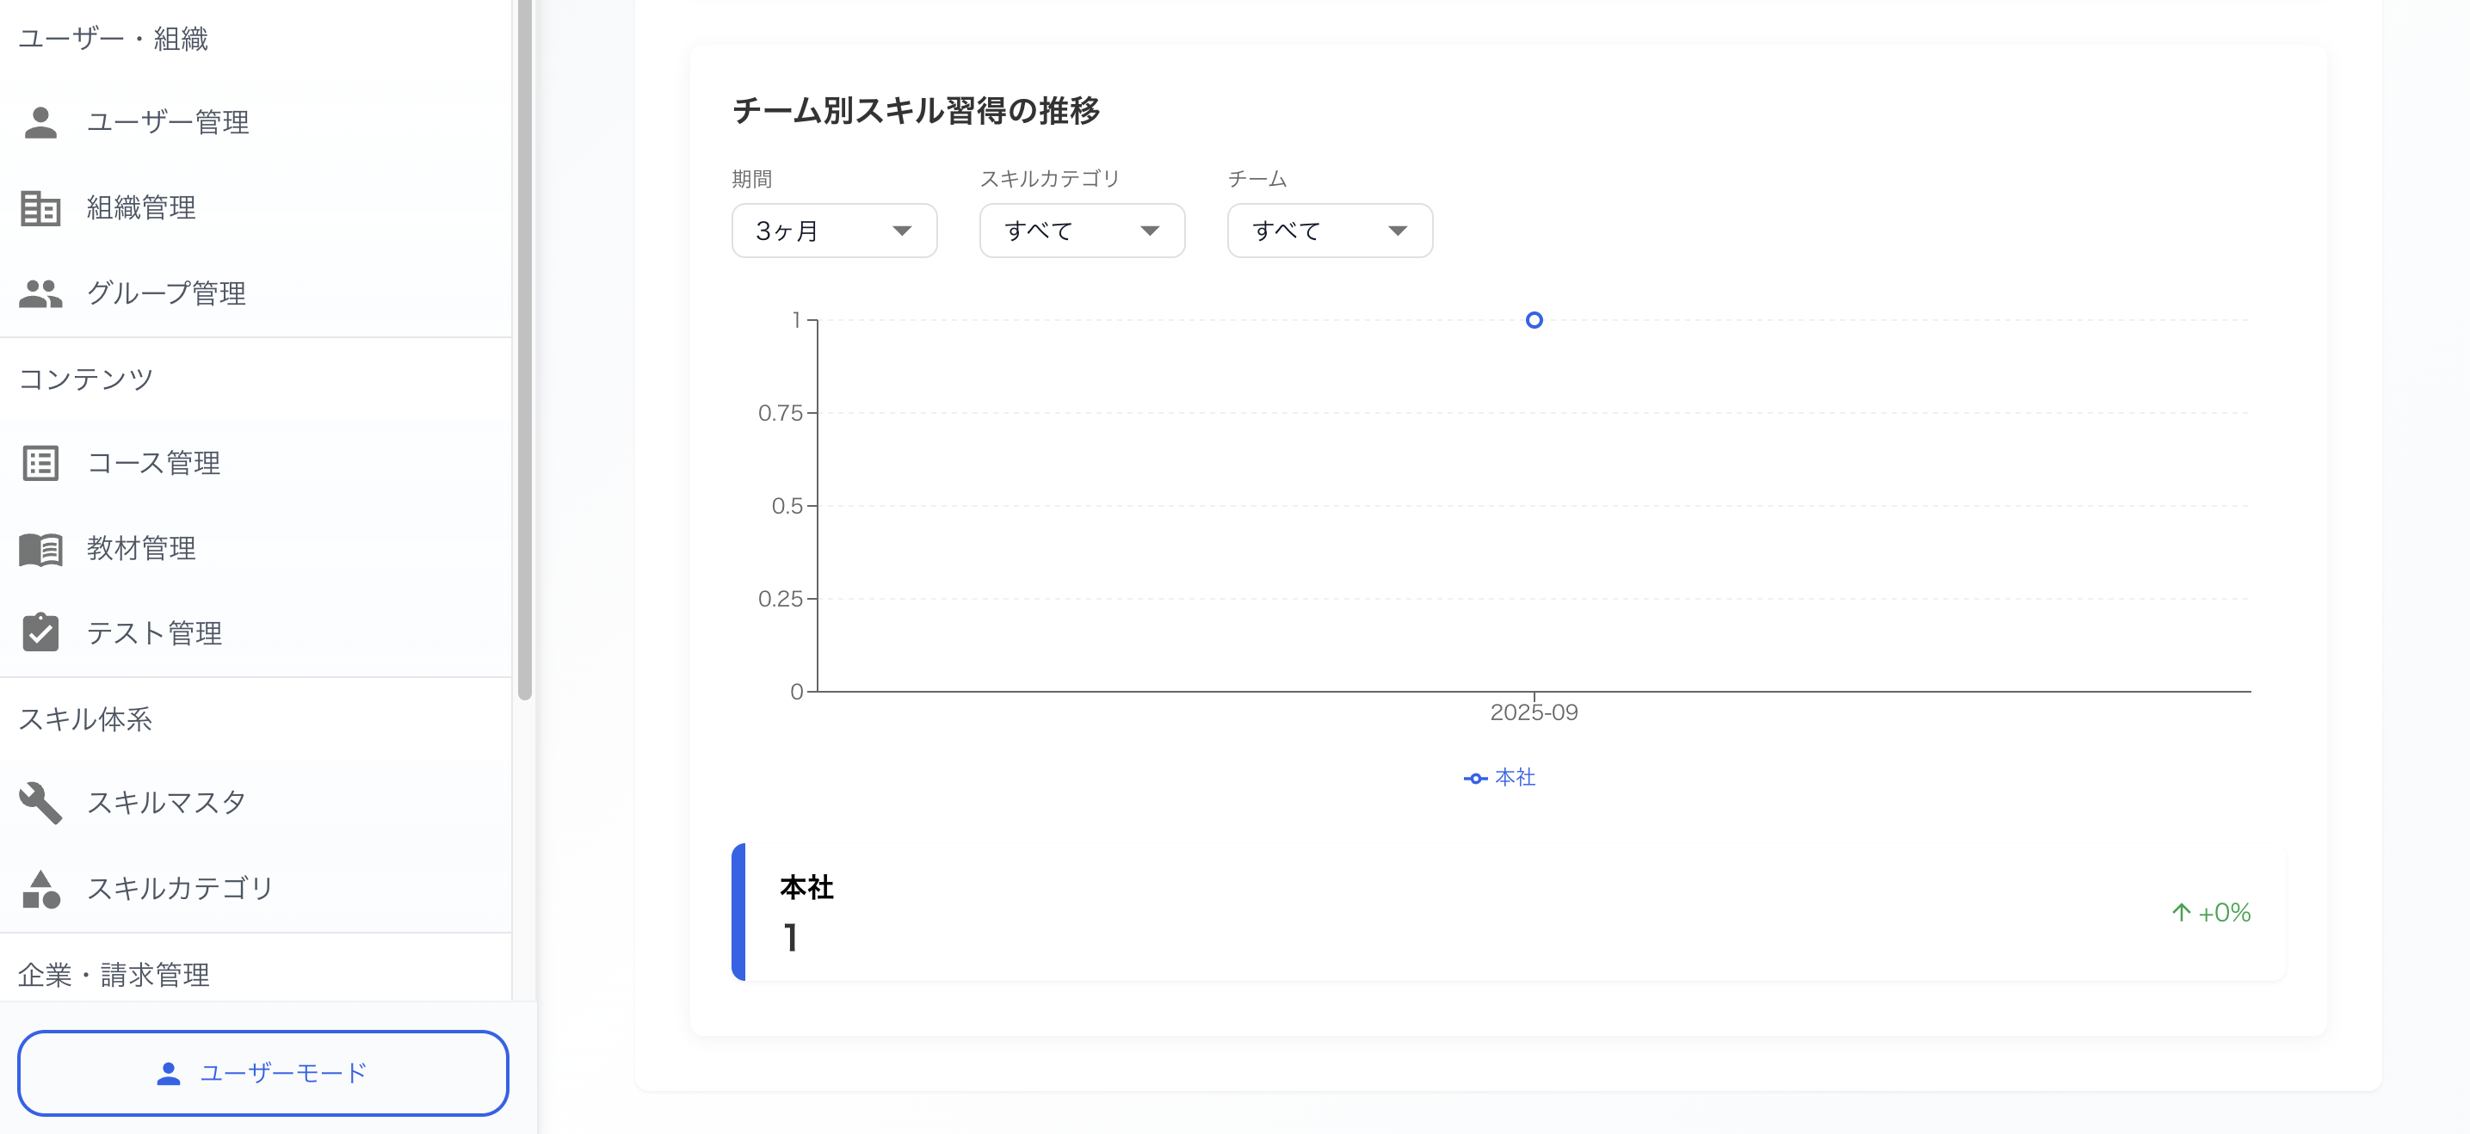Viewport: 2470px width, 1134px height.
Task: Click the スキルマスタ wrench icon
Action: [40, 803]
